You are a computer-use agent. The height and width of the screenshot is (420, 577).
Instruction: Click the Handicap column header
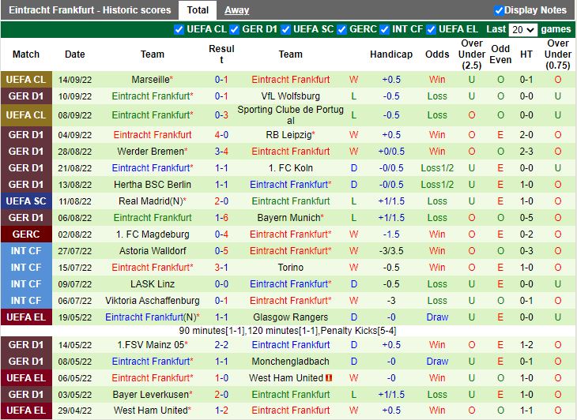390,54
